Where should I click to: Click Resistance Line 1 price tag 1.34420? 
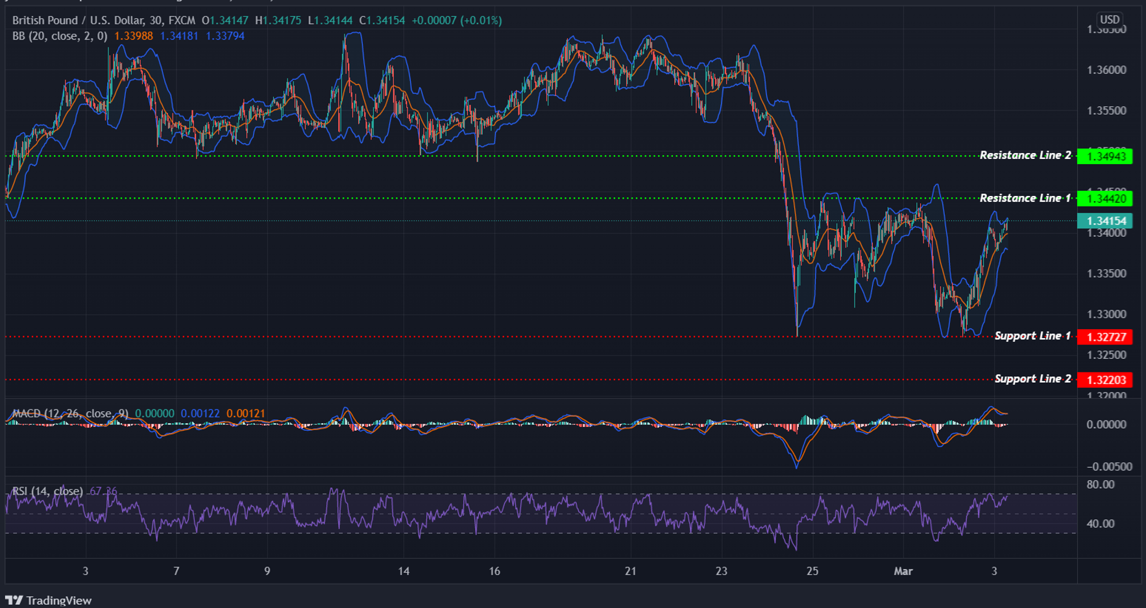tap(1107, 199)
